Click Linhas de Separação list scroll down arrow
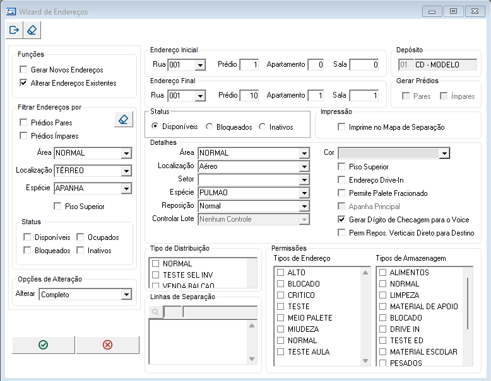 coord(252,359)
